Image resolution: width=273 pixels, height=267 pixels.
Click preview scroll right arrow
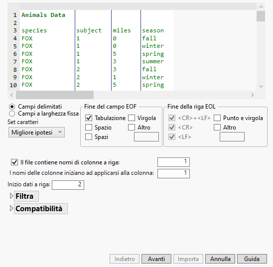[x=252, y=95]
